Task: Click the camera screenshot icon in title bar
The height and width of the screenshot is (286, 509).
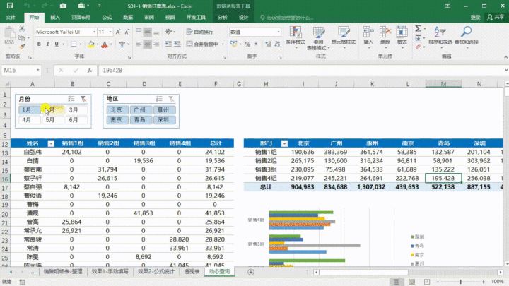Action: (x=63, y=6)
